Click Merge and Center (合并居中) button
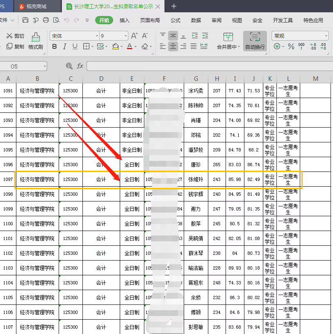Screen dimensions: 333x334 click(x=228, y=41)
